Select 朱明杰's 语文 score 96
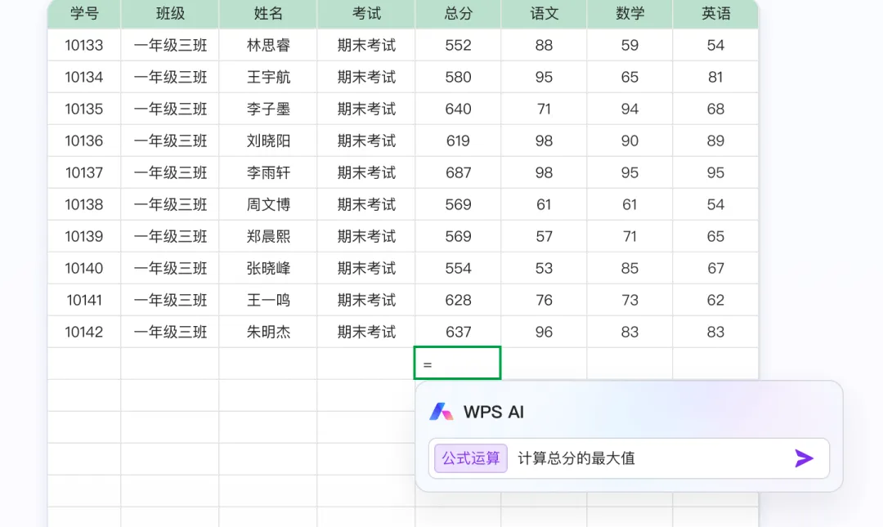Viewport: 883px width, 527px height. 543,332
